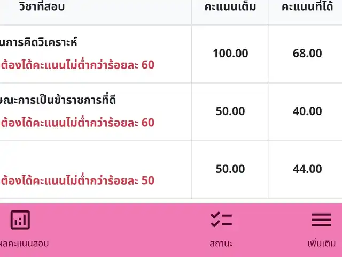Switch to the สถานะ tab label
The width and height of the screenshot is (342, 257).
click(221, 243)
